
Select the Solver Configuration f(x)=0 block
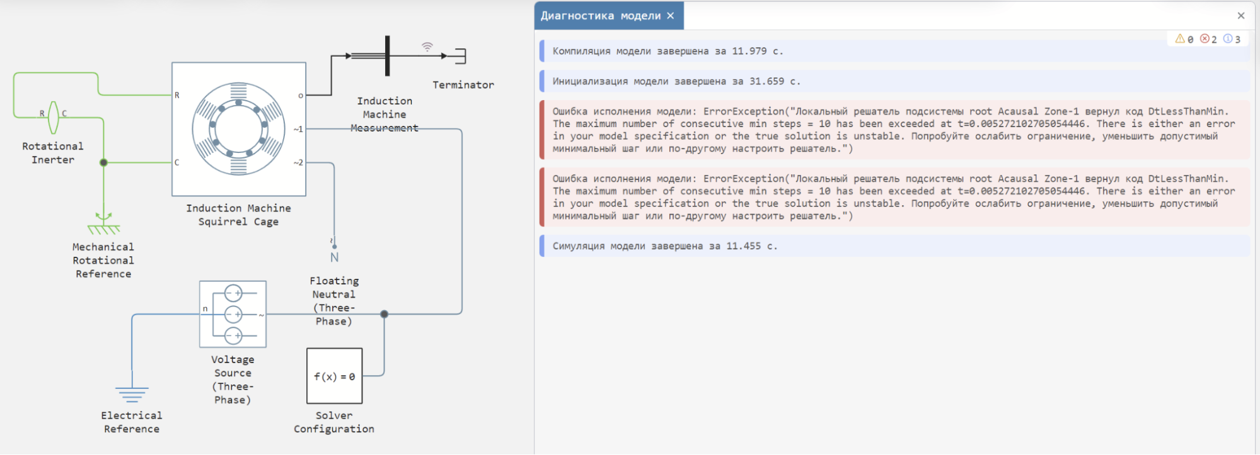[x=335, y=376]
